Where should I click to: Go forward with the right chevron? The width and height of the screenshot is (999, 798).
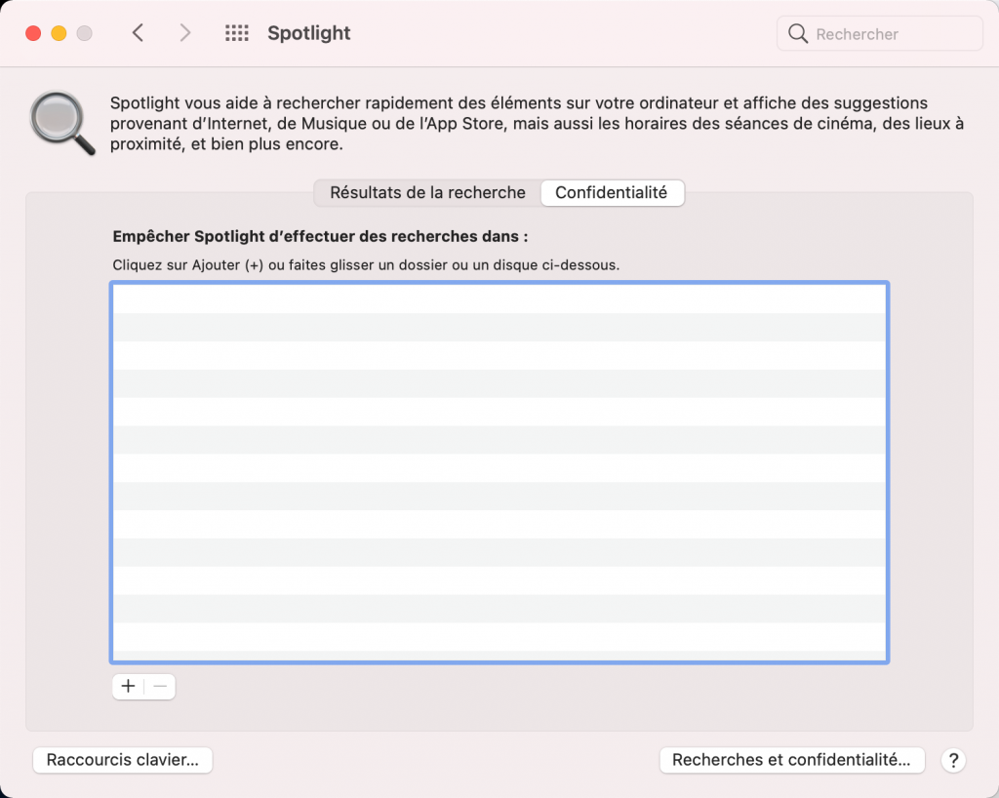(184, 33)
